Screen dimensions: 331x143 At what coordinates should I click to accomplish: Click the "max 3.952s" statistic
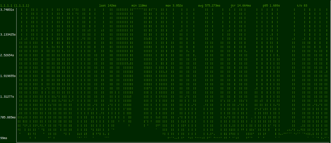pyautogui.click(x=174, y=6)
